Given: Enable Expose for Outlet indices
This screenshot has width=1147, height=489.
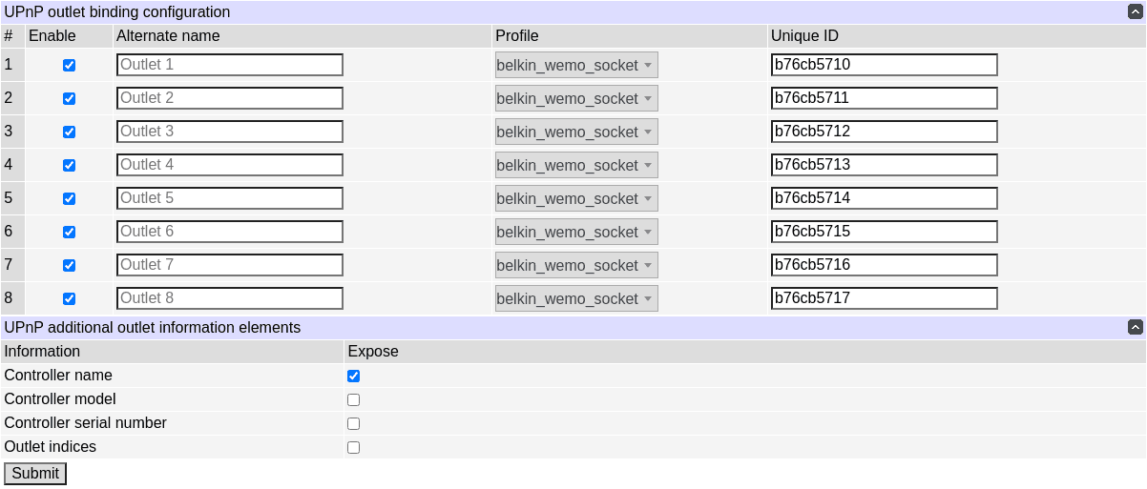Looking at the screenshot, I should coord(354,448).
